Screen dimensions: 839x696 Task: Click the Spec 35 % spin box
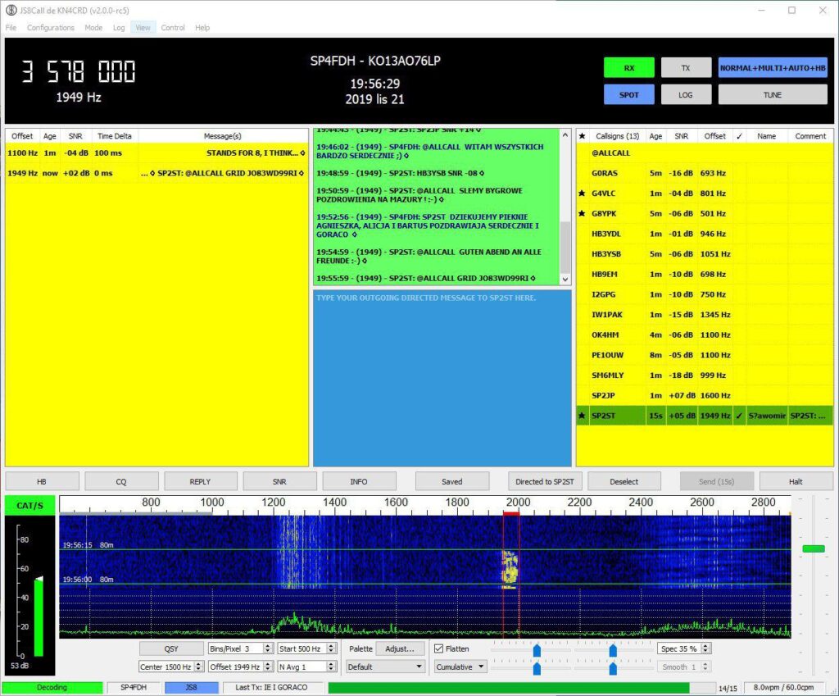point(684,649)
